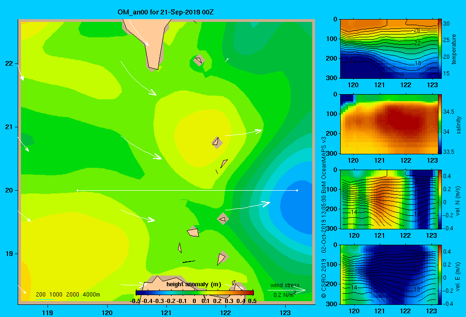Image resolution: width=466 pixels, height=317 pixels.
Task: Click the 'vel. E (m/s)' axis label
Action: coord(458,276)
